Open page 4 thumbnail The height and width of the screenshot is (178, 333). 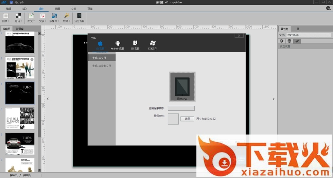point(20,93)
